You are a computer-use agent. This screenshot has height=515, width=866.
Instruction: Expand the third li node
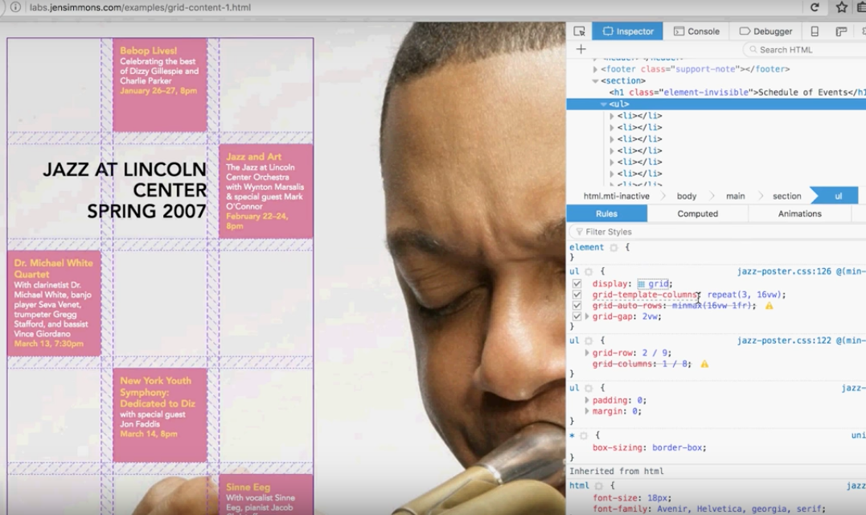611,139
